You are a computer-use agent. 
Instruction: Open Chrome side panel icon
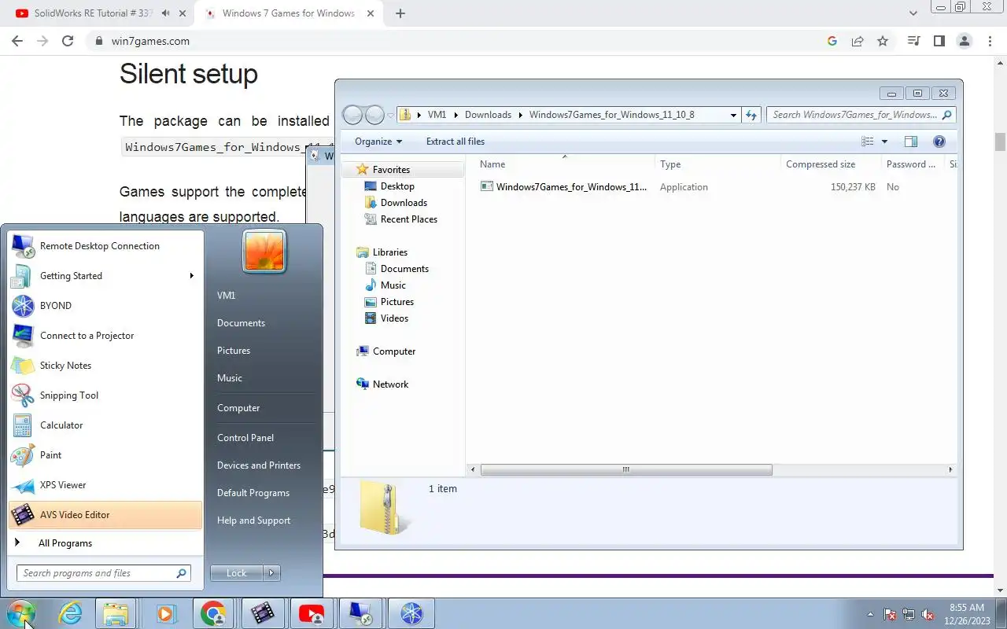point(939,41)
